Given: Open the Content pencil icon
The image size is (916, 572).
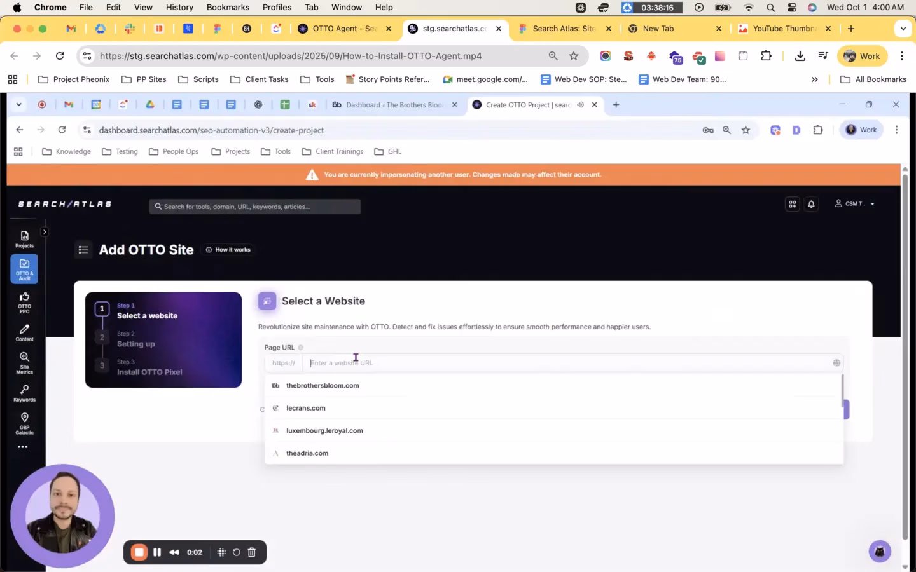Looking at the screenshot, I should point(24,332).
